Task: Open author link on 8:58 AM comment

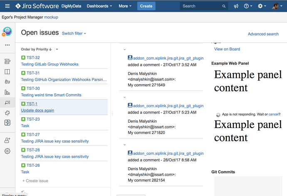Action: click(168, 153)
